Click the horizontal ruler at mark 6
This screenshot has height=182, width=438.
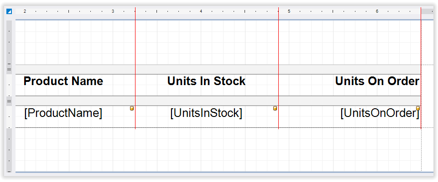[x=377, y=11]
